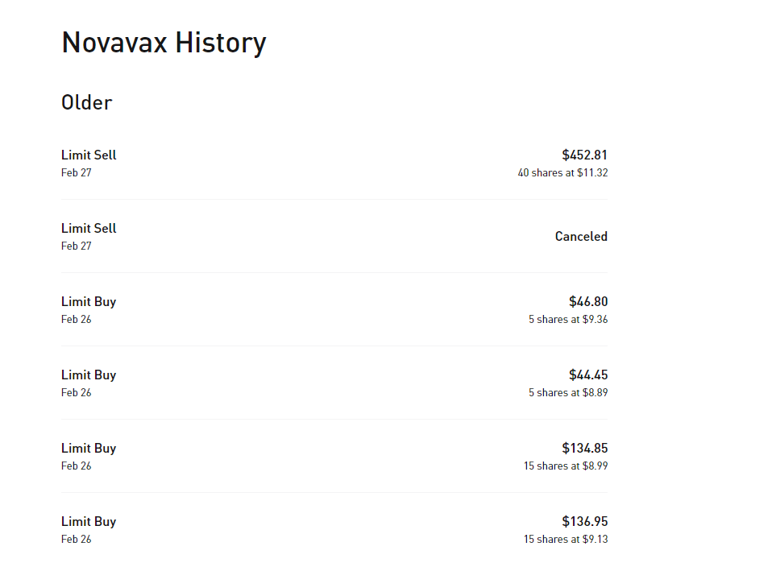Open the canceled Limit Sell order label
This screenshot has height=563, width=776.
[89, 228]
